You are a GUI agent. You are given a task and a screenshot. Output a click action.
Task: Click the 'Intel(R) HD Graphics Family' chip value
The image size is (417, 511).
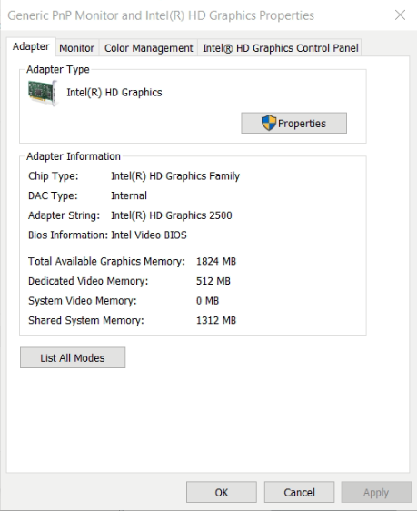[175, 176]
